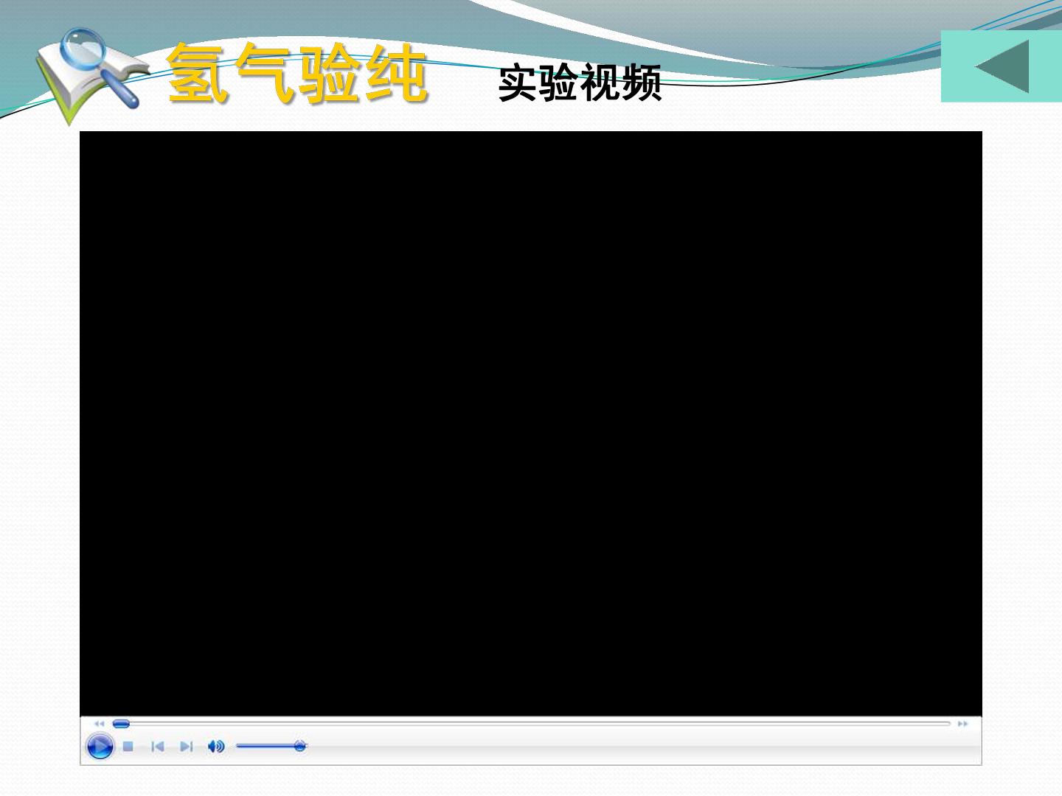Select the 氢气验纯 title text
The width and height of the screenshot is (1062, 796).
(x=297, y=72)
